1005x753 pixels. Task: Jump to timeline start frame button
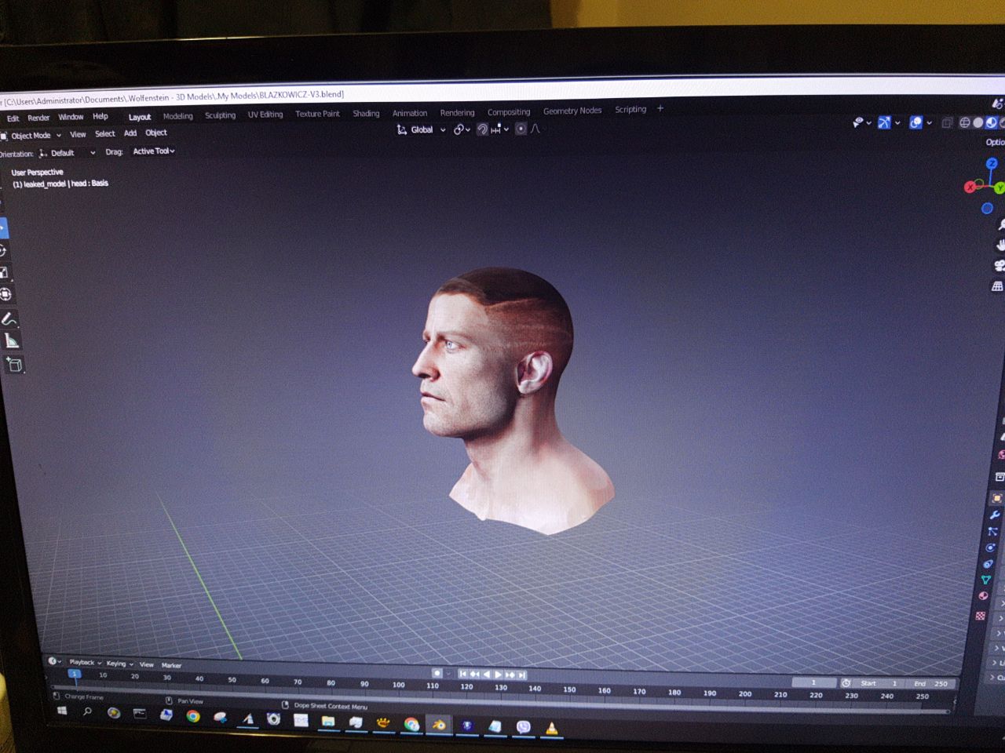click(462, 674)
